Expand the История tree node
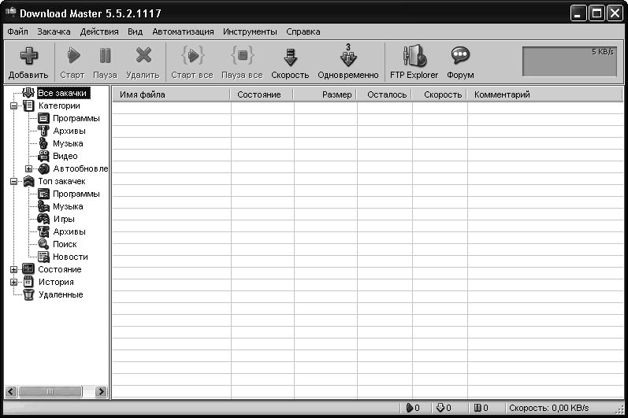 point(13,282)
